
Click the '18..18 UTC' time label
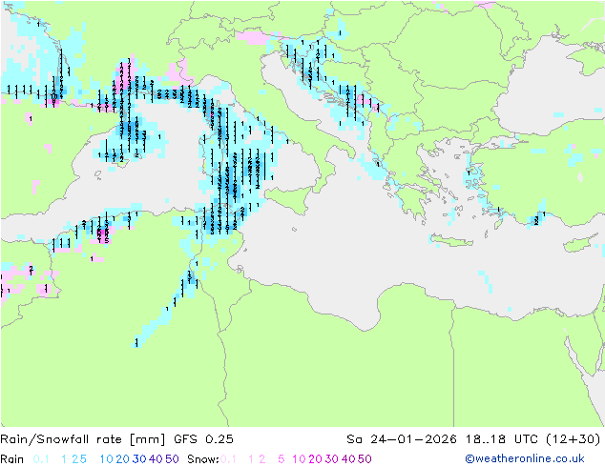(x=502, y=439)
